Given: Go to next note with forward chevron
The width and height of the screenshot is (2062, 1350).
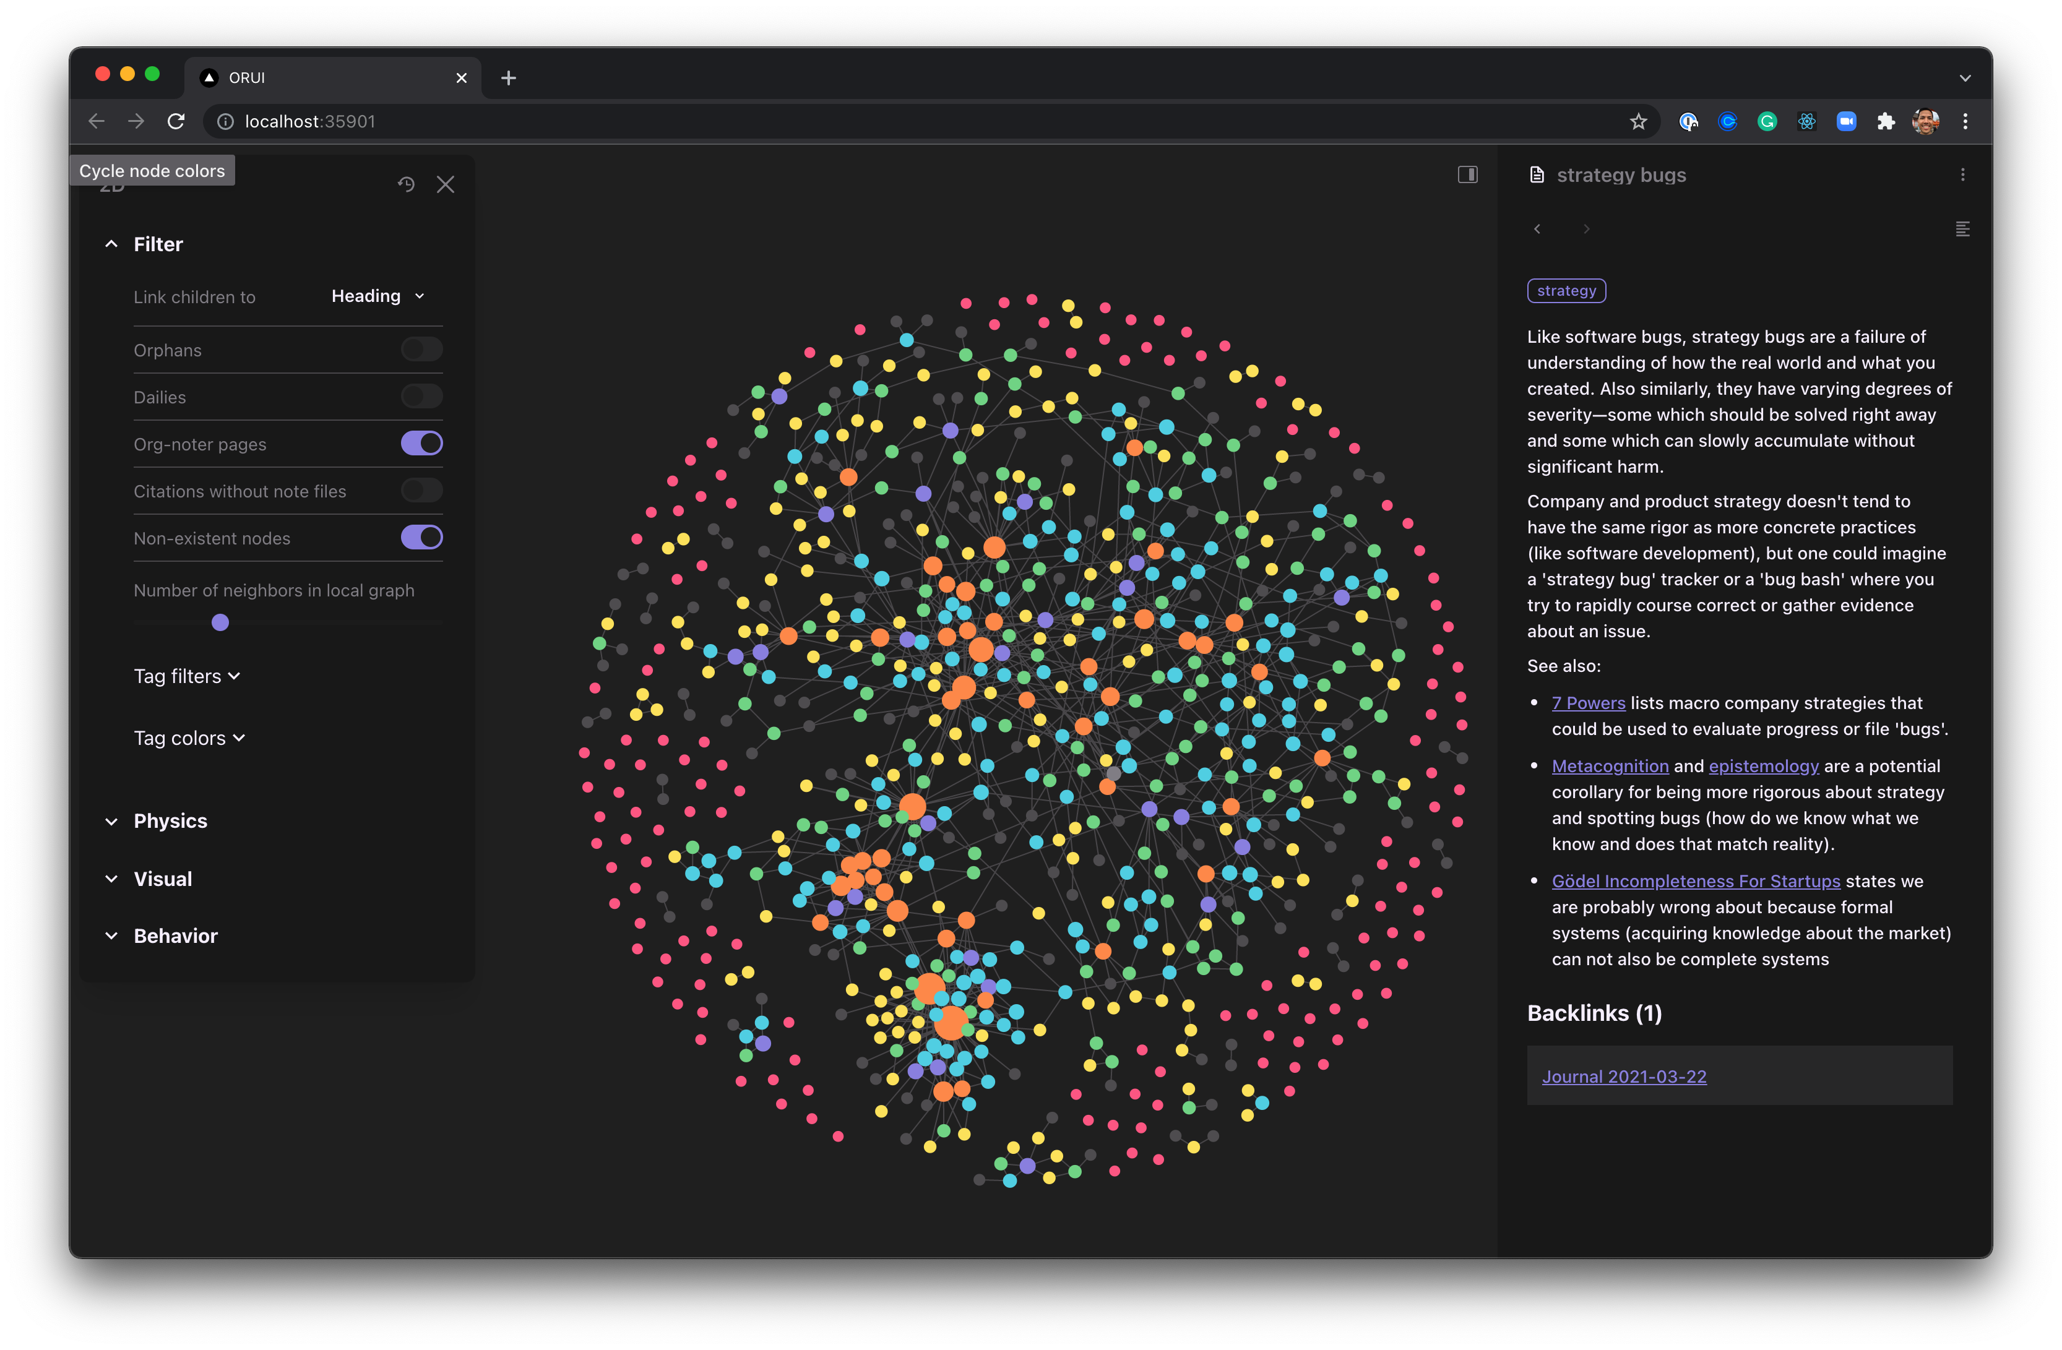Looking at the screenshot, I should pos(1586,228).
